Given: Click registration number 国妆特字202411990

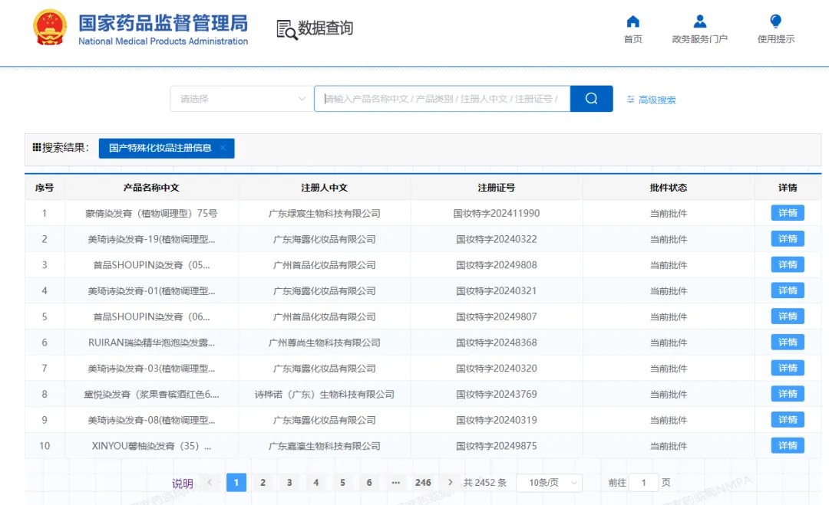Looking at the screenshot, I should point(496,213).
